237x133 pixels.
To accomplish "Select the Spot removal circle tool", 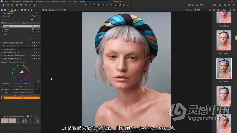I will pyautogui.click(x=111, y=5).
